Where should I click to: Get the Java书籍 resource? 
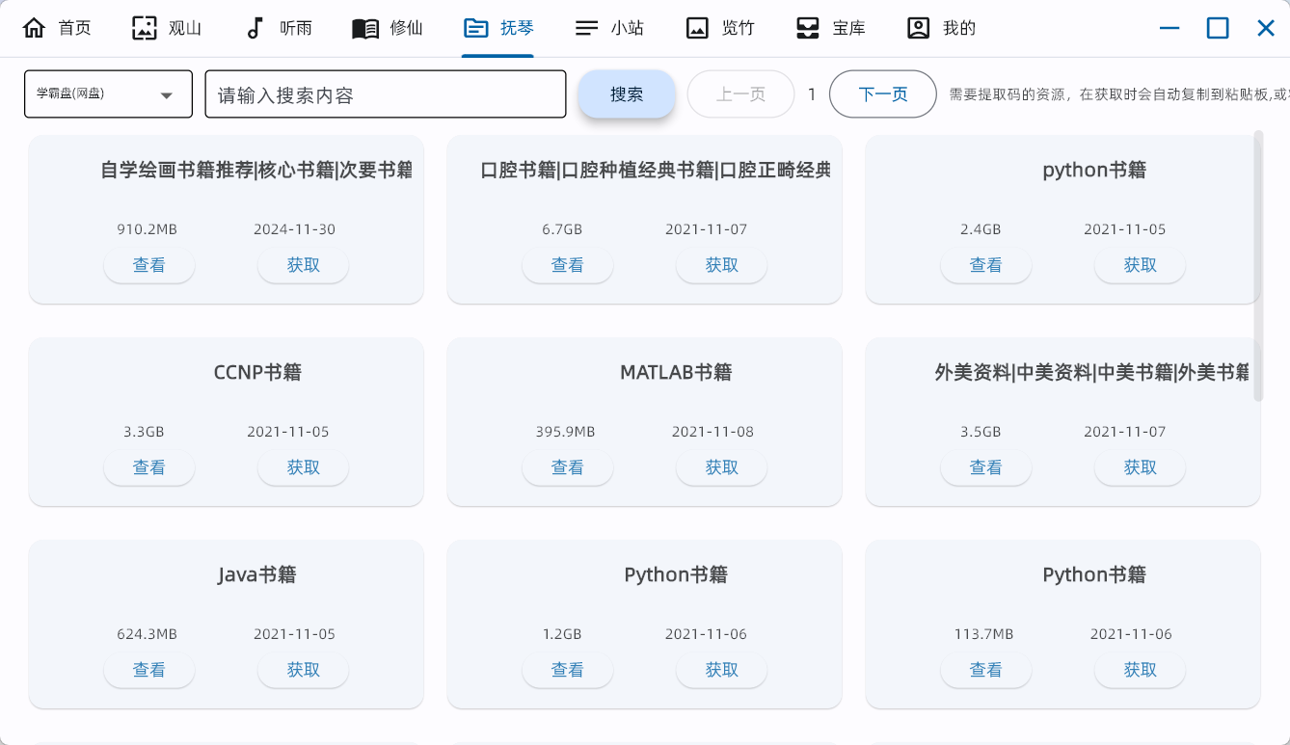pos(304,670)
